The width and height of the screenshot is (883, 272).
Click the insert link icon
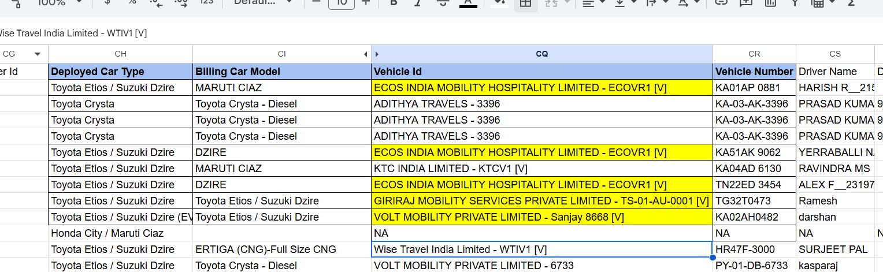point(720,2)
